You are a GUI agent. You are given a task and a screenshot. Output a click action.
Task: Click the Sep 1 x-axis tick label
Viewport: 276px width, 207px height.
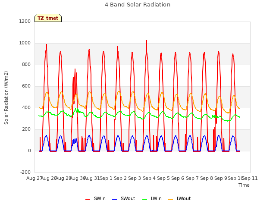coord(106,178)
